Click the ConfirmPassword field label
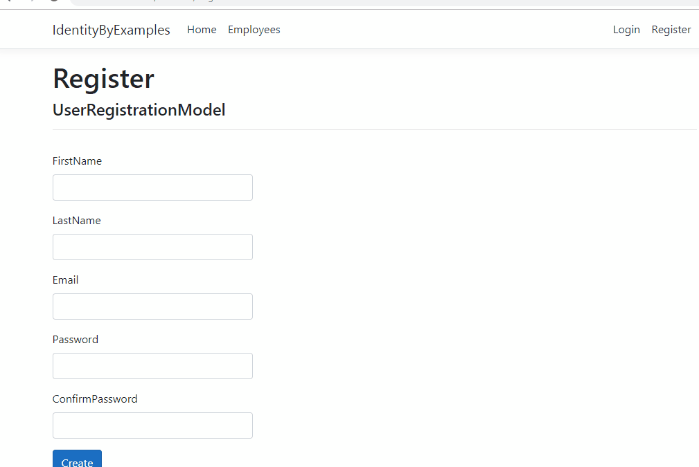Image resolution: width=699 pixels, height=467 pixels. pos(95,399)
